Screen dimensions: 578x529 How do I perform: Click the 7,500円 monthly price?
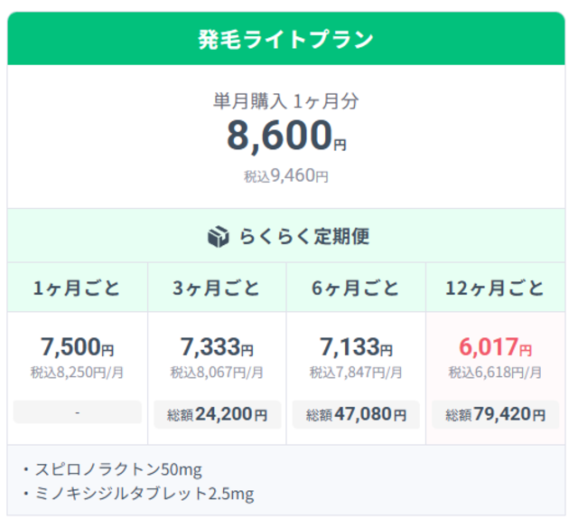77,346
